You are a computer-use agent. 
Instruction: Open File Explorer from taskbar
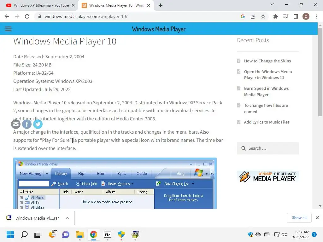point(80,234)
